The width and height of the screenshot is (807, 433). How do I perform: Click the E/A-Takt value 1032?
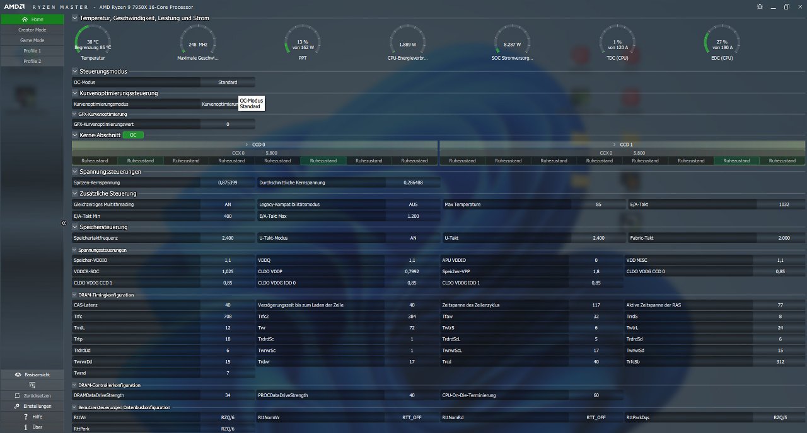click(784, 205)
